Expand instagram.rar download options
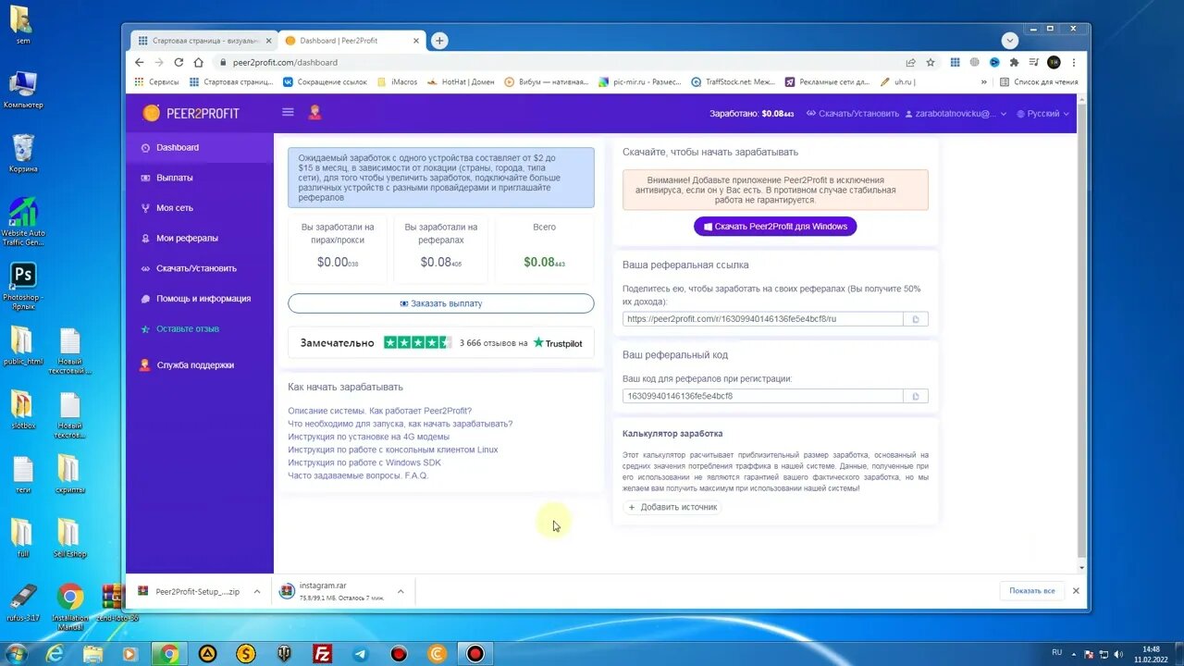The image size is (1184, 666). pyautogui.click(x=401, y=592)
